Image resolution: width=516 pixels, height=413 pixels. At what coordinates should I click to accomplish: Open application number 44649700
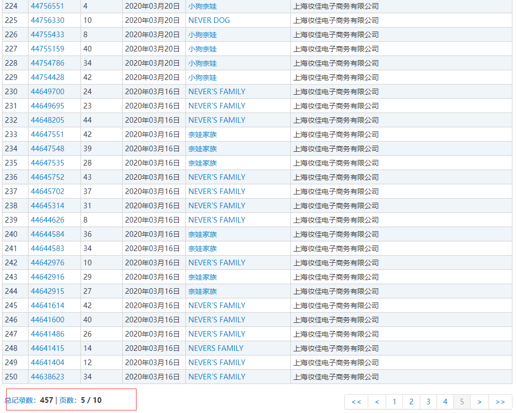point(47,92)
